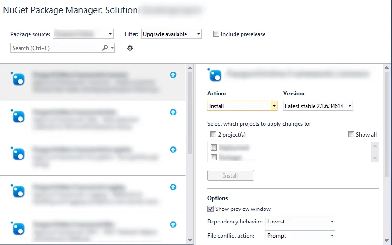
Task: Enable Include prerelease checkbox
Action: click(x=216, y=34)
